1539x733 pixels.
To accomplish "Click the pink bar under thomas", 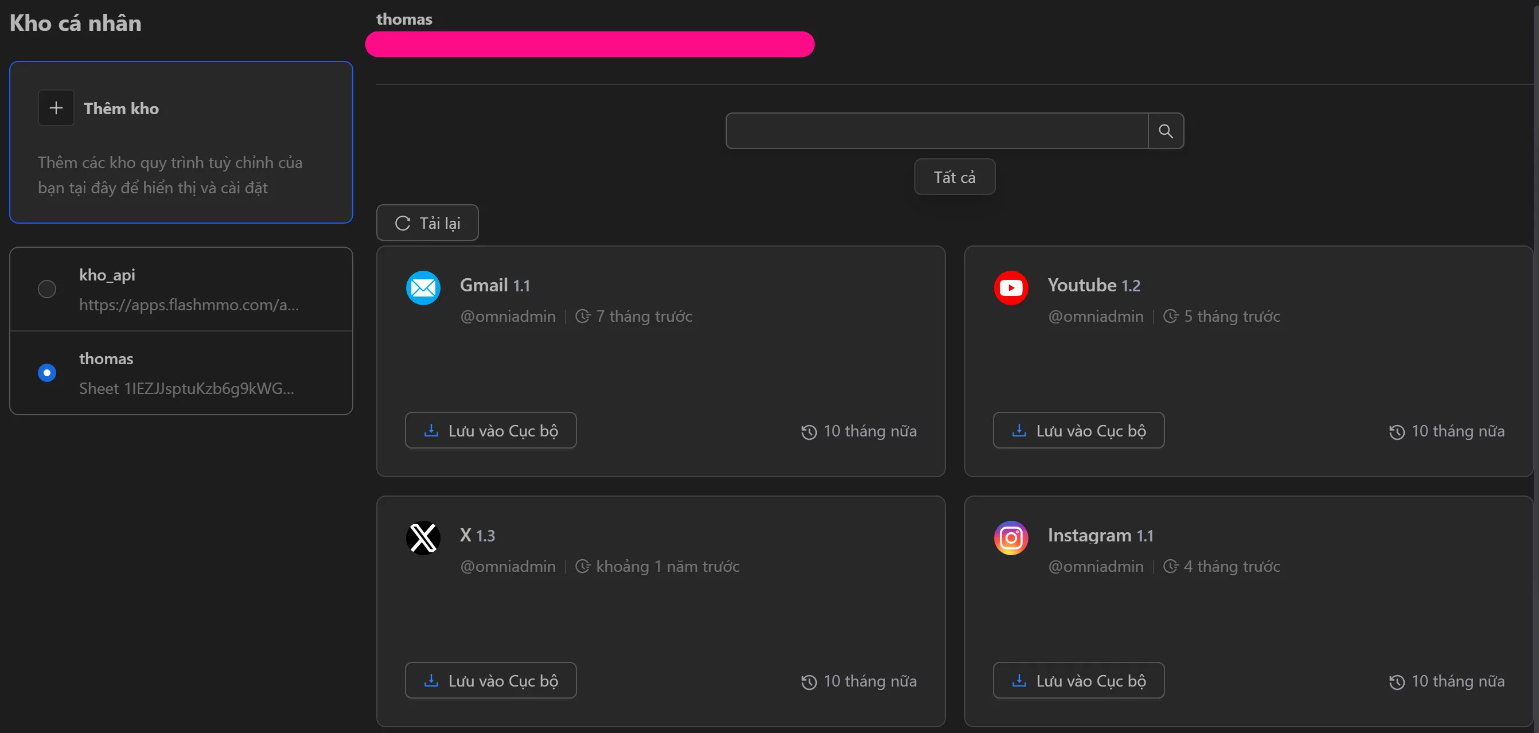I will [589, 44].
